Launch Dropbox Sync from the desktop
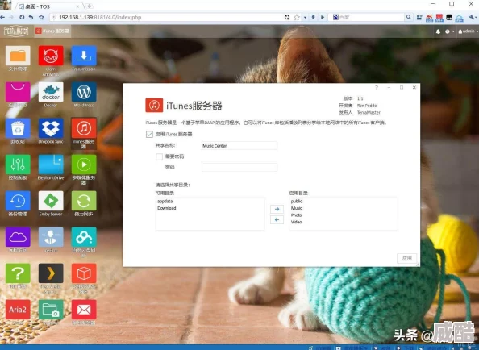Viewport: 479px width, 350px height. (x=51, y=128)
